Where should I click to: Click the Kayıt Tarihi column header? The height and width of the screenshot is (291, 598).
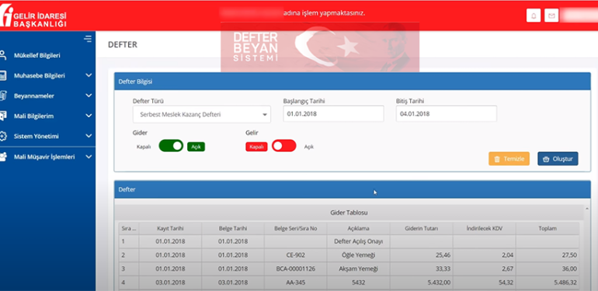(x=170, y=229)
